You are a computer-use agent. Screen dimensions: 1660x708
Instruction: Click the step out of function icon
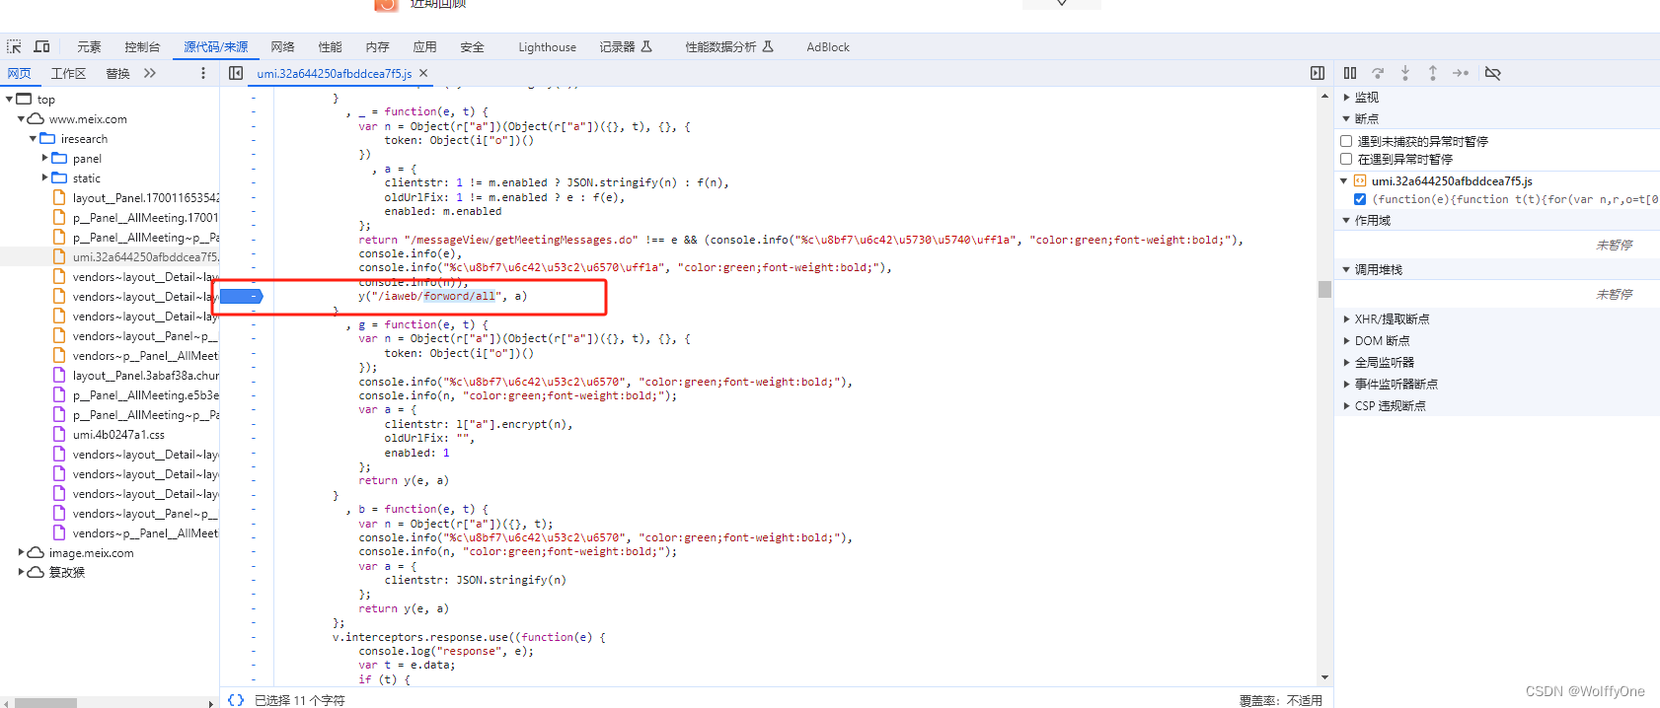[x=1433, y=73]
